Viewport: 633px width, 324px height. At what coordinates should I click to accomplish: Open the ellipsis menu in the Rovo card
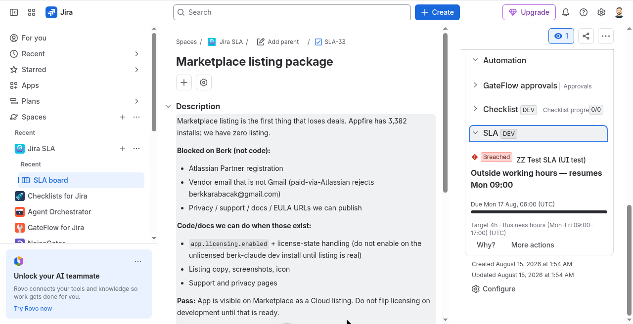138,261
